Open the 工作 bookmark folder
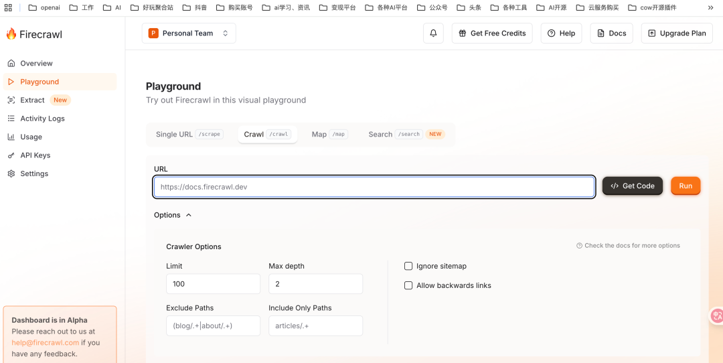Image resolution: width=723 pixels, height=363 pixels. (82, 7)
